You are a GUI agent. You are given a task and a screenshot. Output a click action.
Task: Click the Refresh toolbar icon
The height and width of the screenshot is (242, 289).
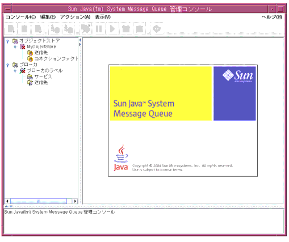point(157,29)
